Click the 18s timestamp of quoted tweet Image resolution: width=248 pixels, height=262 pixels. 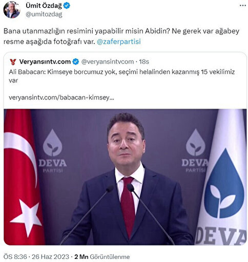tap(144, 61)
